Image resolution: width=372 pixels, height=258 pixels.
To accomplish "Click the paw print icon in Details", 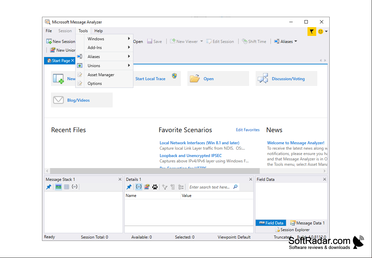I will point(155,187).
